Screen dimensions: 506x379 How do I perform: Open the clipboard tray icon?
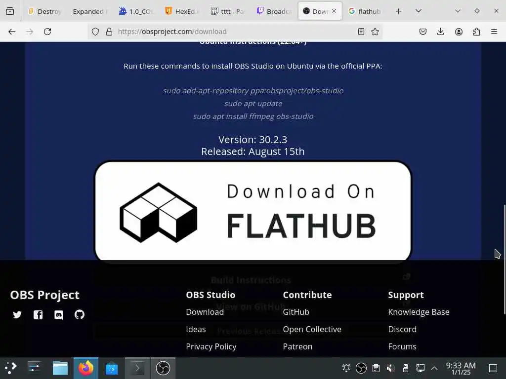coord(376,368)
